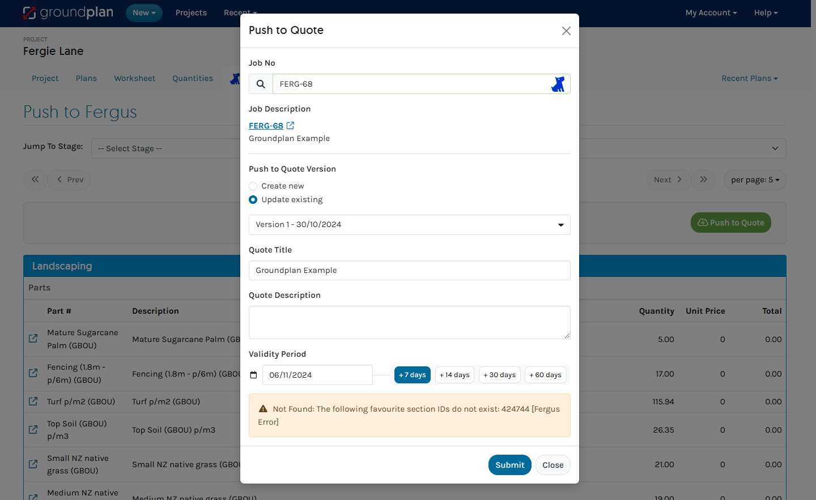This screenshot has width=816, height=500.
Task: Switch to the Worksheet tab
Action: pos(135,78)
